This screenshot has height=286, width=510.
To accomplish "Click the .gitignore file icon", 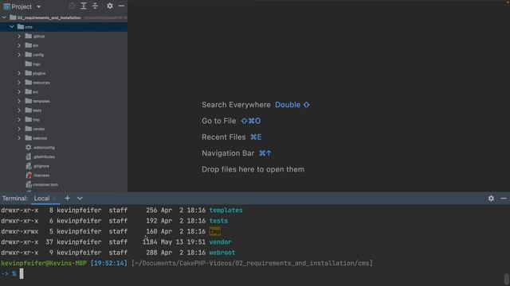I will (x=29, y=166).
